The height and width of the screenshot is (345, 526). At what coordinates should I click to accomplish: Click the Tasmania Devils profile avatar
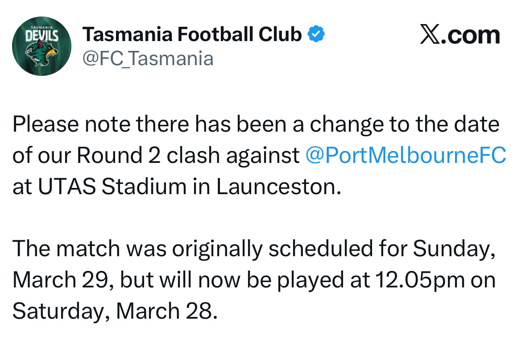pos(41,46)
